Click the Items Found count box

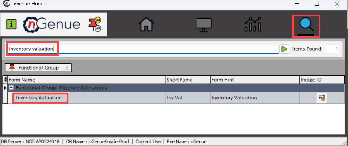point(332,49)
